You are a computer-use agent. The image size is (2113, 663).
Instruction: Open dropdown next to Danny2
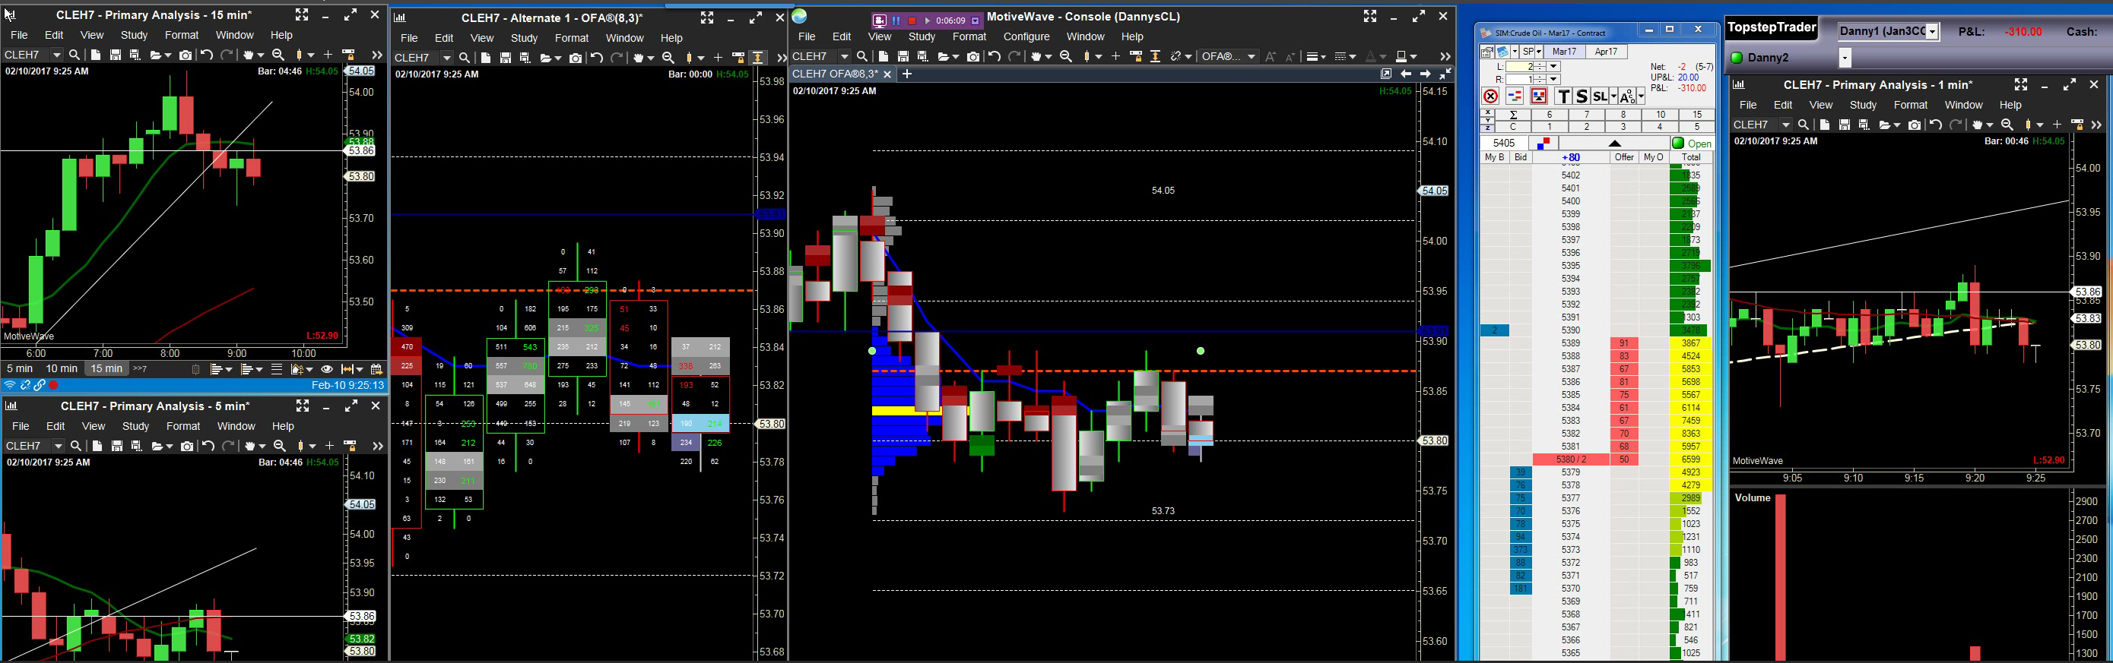pyautogui.click(x=1845, y=58)
